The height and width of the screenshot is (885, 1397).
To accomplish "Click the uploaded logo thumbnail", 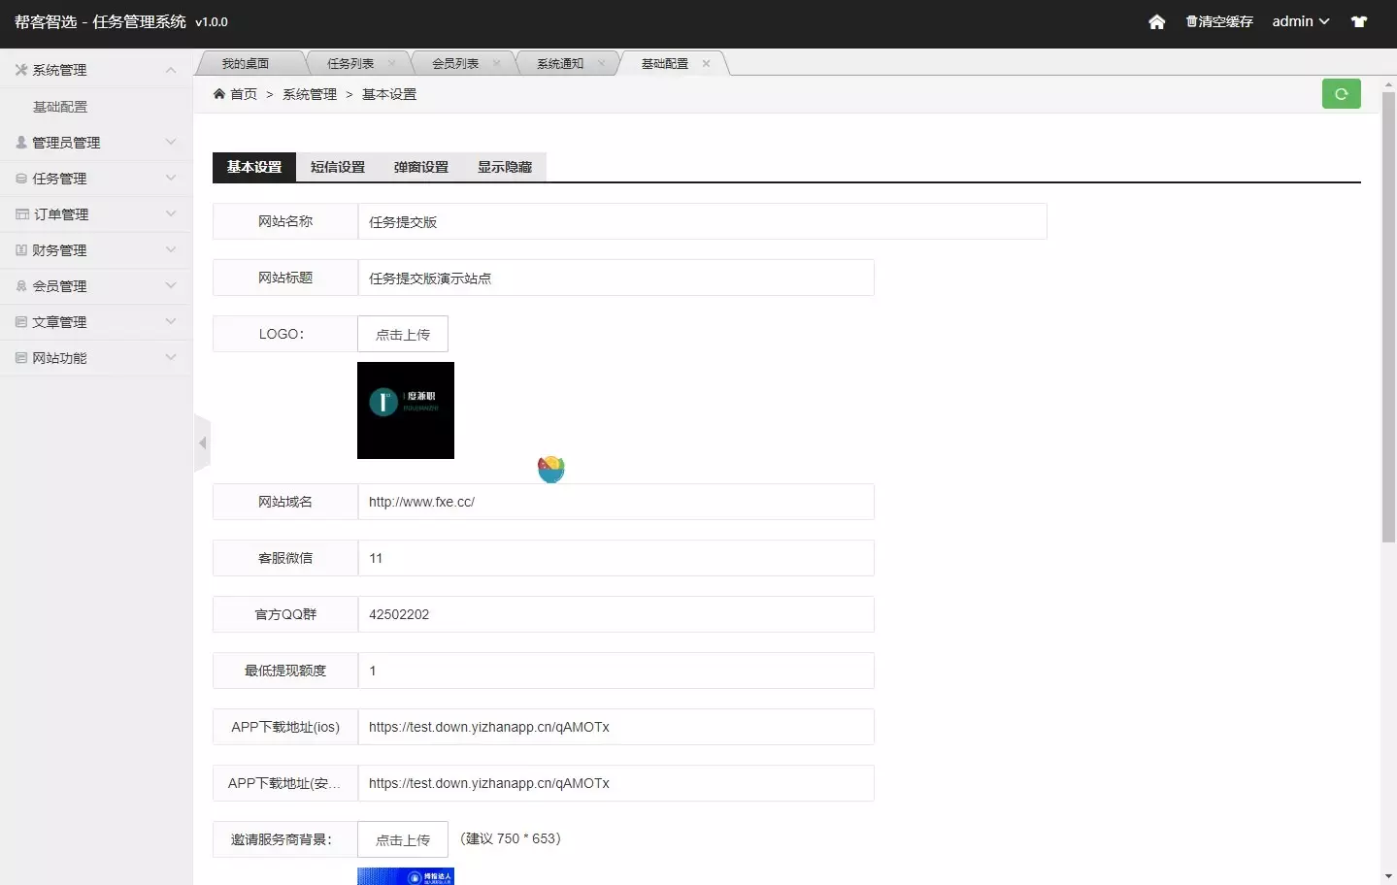I will 406,410.
